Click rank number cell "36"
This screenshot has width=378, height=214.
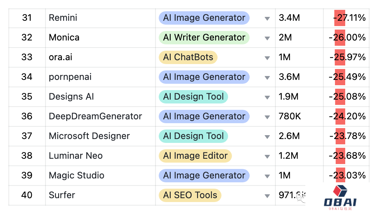point(27,117)
